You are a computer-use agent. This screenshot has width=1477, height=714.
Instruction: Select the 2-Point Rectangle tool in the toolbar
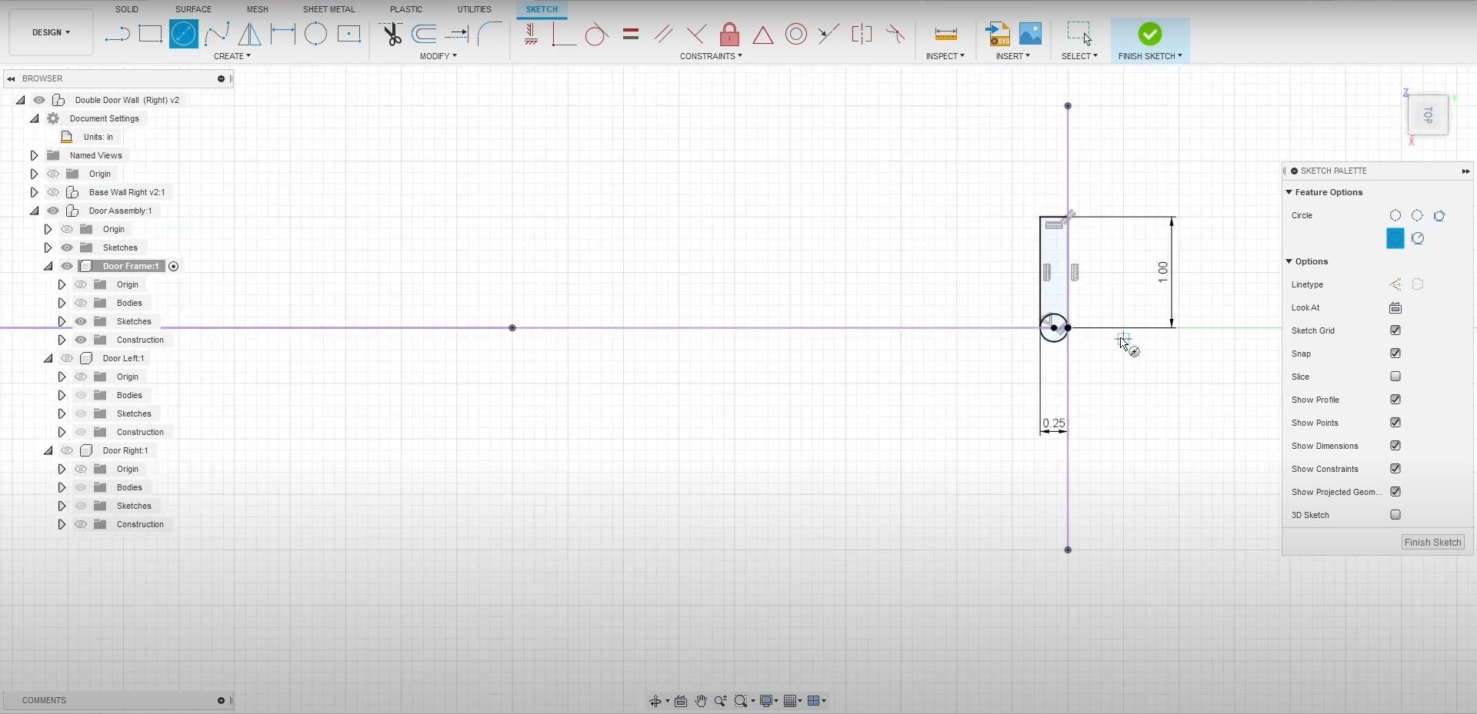[150, 34]
